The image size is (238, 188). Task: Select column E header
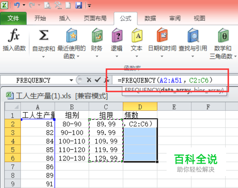coord(174,106)
